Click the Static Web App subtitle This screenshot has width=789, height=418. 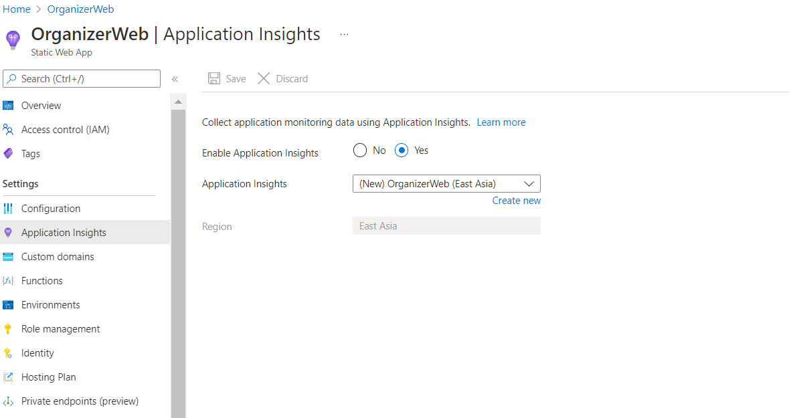point(62,52)
